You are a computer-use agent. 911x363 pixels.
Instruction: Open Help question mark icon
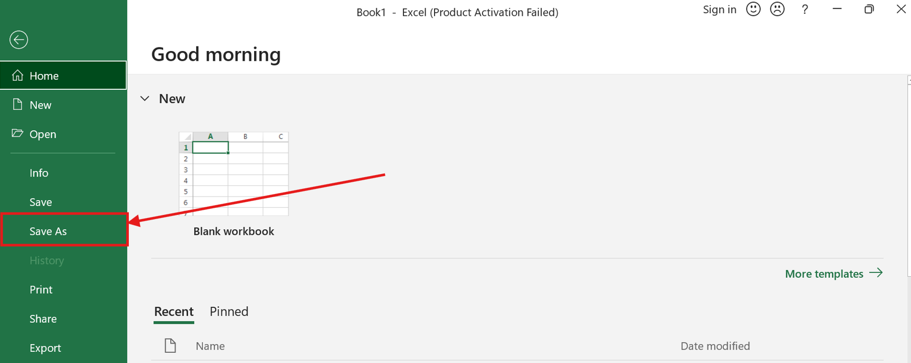[x=805, y=10]
